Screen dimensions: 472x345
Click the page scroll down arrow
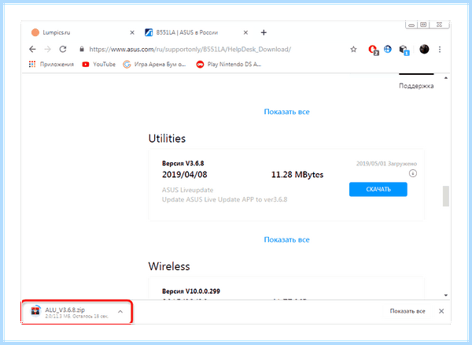[x=446, y=295]
